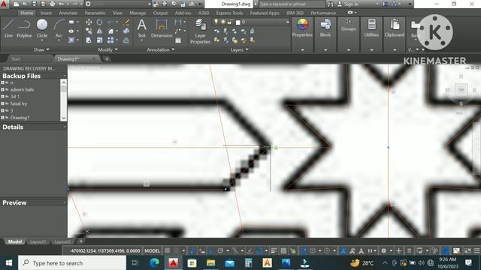481x270 pixels.
Task: Expand the Layers panel dropdown
Action: [x=240, y=49]
